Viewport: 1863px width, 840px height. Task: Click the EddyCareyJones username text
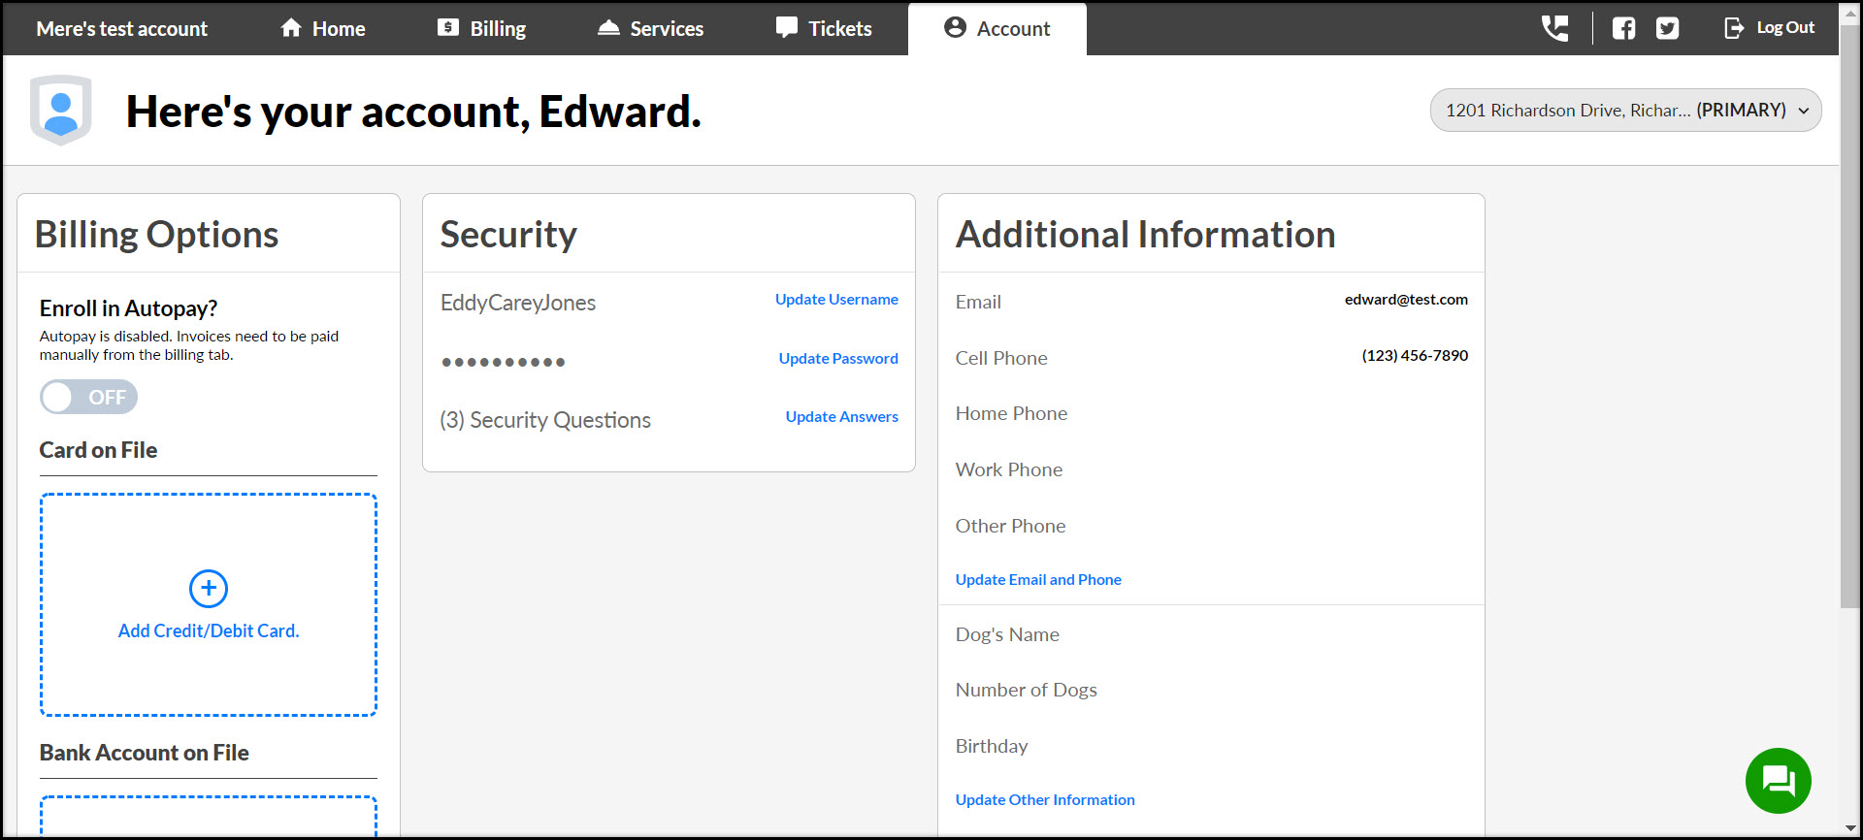pyautogui.click(x=518, y=303)
